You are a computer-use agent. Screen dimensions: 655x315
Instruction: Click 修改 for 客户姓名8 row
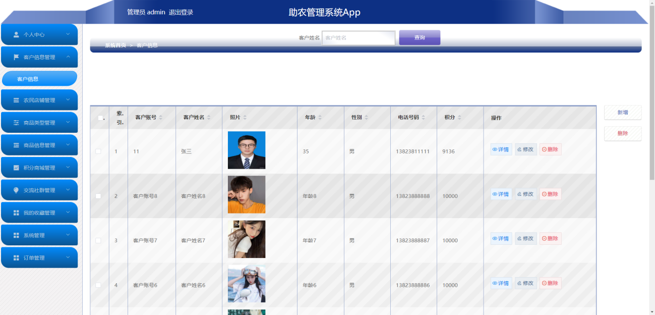coord(525,194)
